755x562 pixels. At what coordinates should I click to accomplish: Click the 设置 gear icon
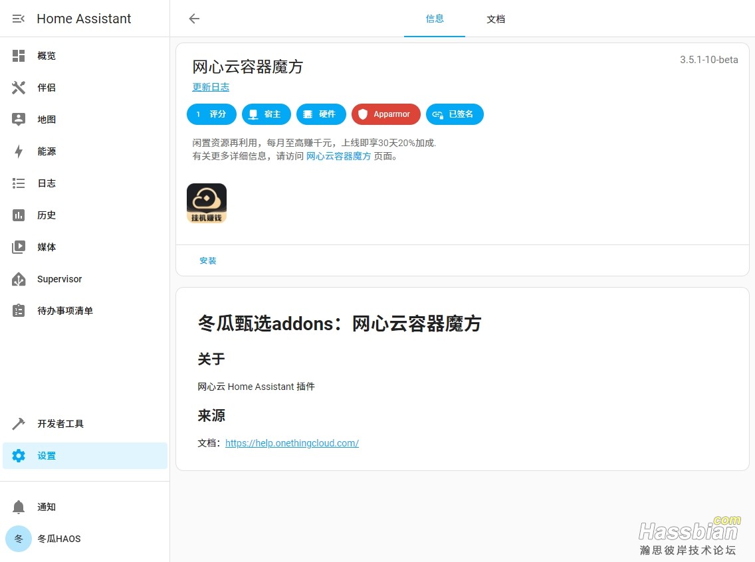[19, 456]
